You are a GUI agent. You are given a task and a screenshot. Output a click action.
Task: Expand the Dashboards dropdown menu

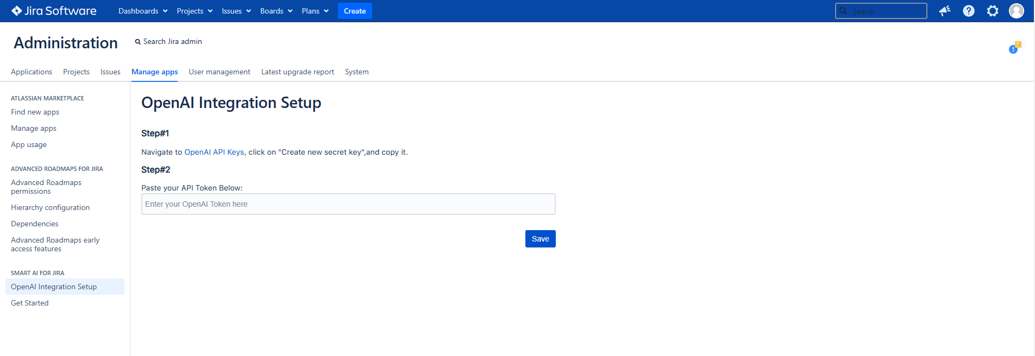click(143, 11)
